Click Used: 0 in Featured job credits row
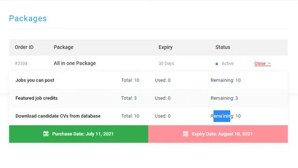This screenshot has width=298, height=168. point(163,98)
